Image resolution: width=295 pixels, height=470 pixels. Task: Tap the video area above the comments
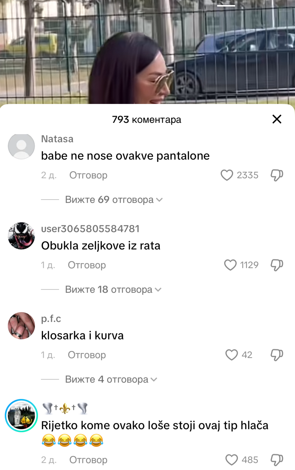coord(147,52)
